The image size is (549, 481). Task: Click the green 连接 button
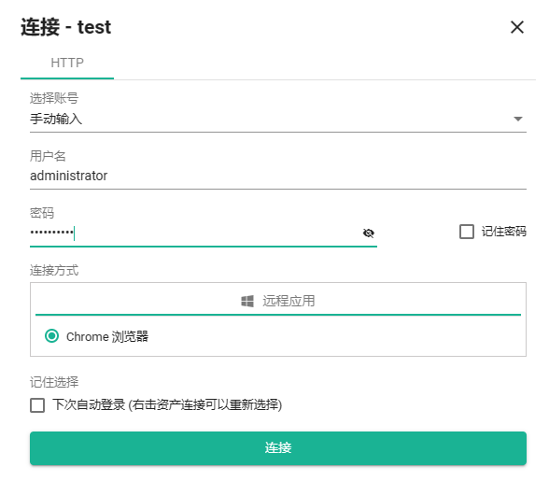(278, 448)
